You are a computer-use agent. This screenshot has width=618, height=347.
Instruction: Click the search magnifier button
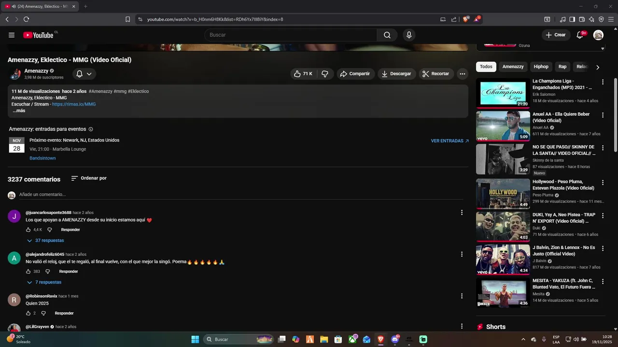coord(387,35)
